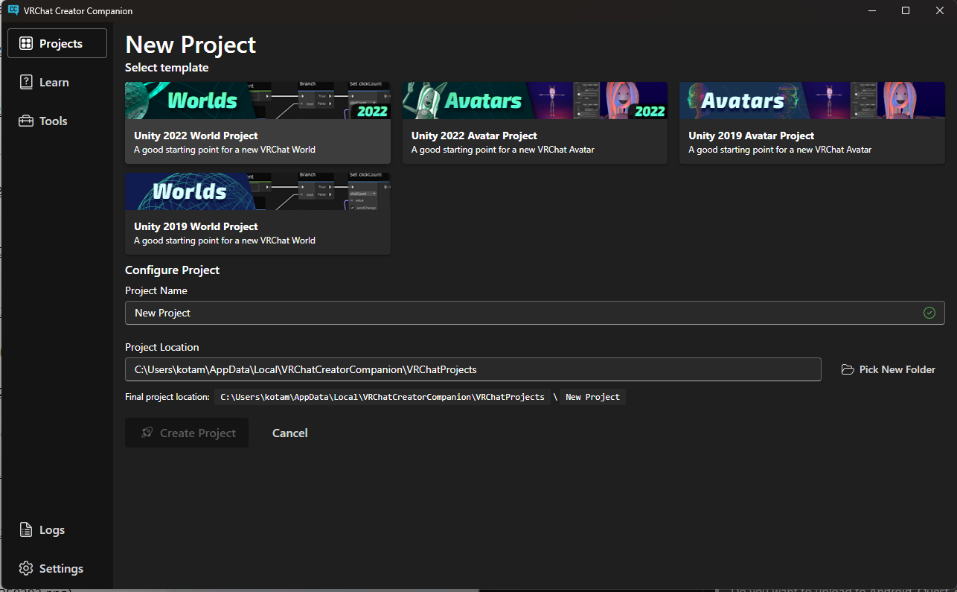
Task: Minimize the Creator Companion window
Action: pyautogui.click(x=871, y=10)
